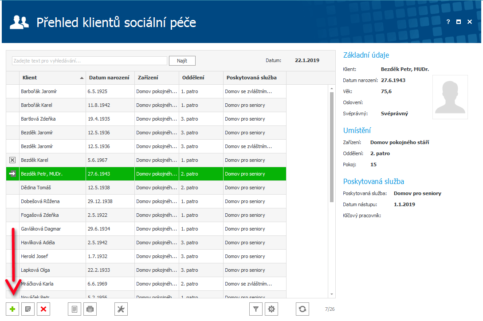The height and width of the screenshot is (321, 483).
Task: Sort by Datum narození column header
Action: pyautogui.click(x=110, y=78)
